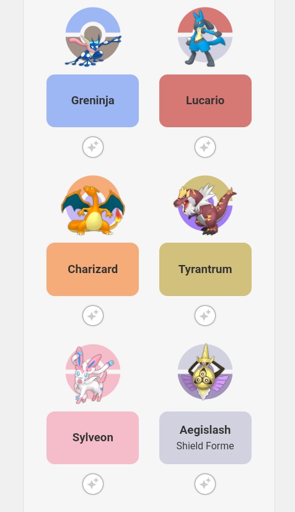
Task: Open the Sylveon name card
Action: pyautogui.click(x=92, y=438)
